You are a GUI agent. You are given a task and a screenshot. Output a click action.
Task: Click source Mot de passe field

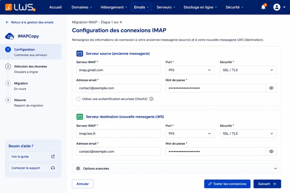coord(216,88)
